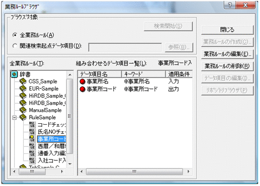Select the 辞書 root label

25,74
